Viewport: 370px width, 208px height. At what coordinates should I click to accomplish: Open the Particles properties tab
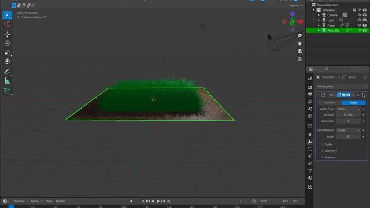coord(310,149)
